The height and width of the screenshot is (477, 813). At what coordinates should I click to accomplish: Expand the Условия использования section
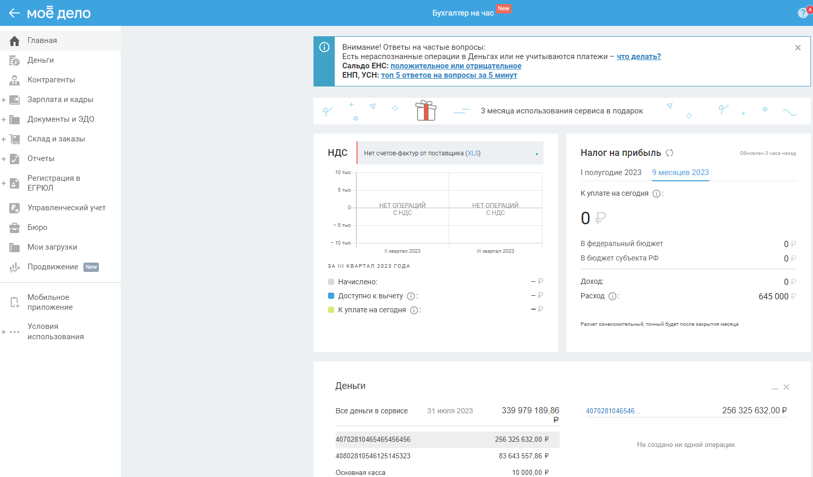[x=4, y=332]
